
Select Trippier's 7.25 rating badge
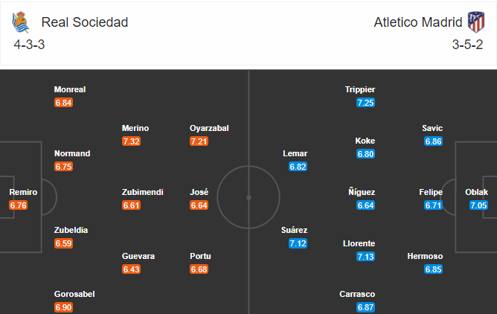tap(365, 103)
